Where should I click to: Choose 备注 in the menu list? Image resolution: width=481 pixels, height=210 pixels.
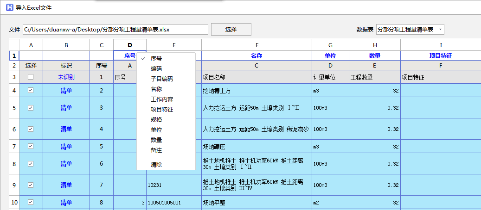(x=156, y=150)
